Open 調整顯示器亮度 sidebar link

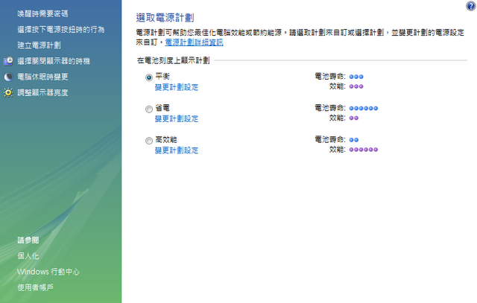[42, 93]
